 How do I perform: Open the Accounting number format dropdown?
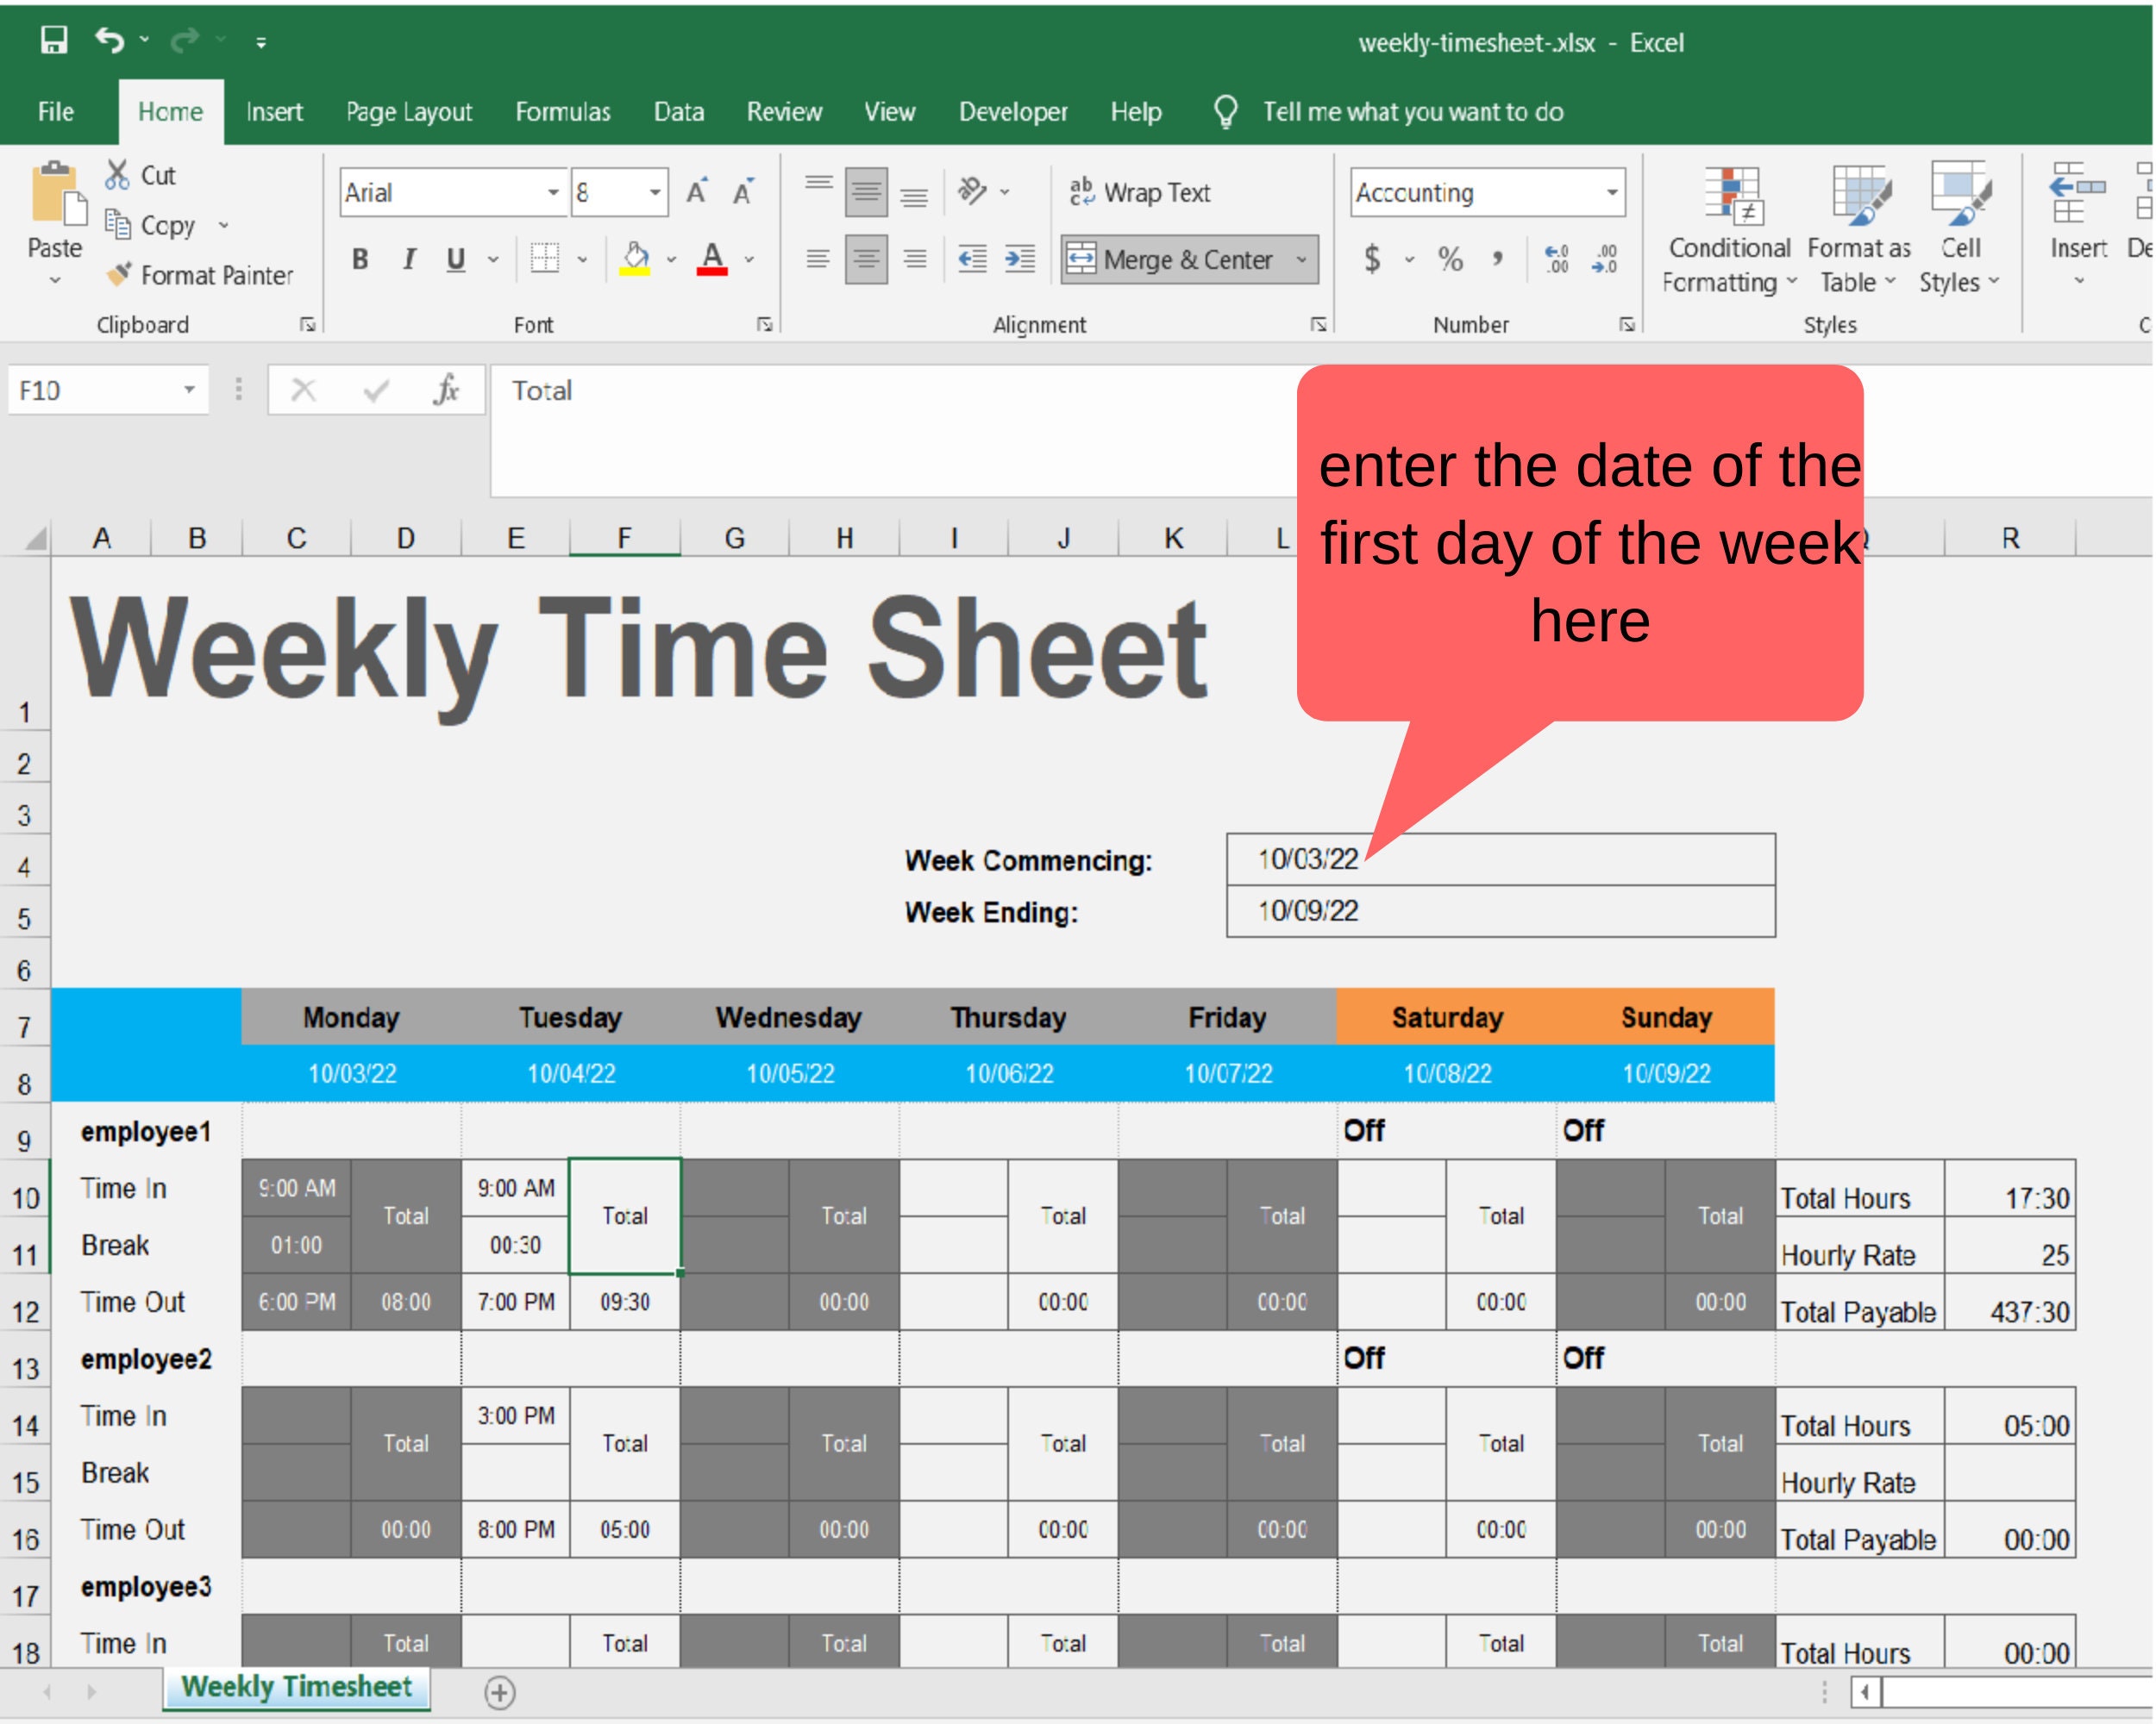(x=1614, y=192)
